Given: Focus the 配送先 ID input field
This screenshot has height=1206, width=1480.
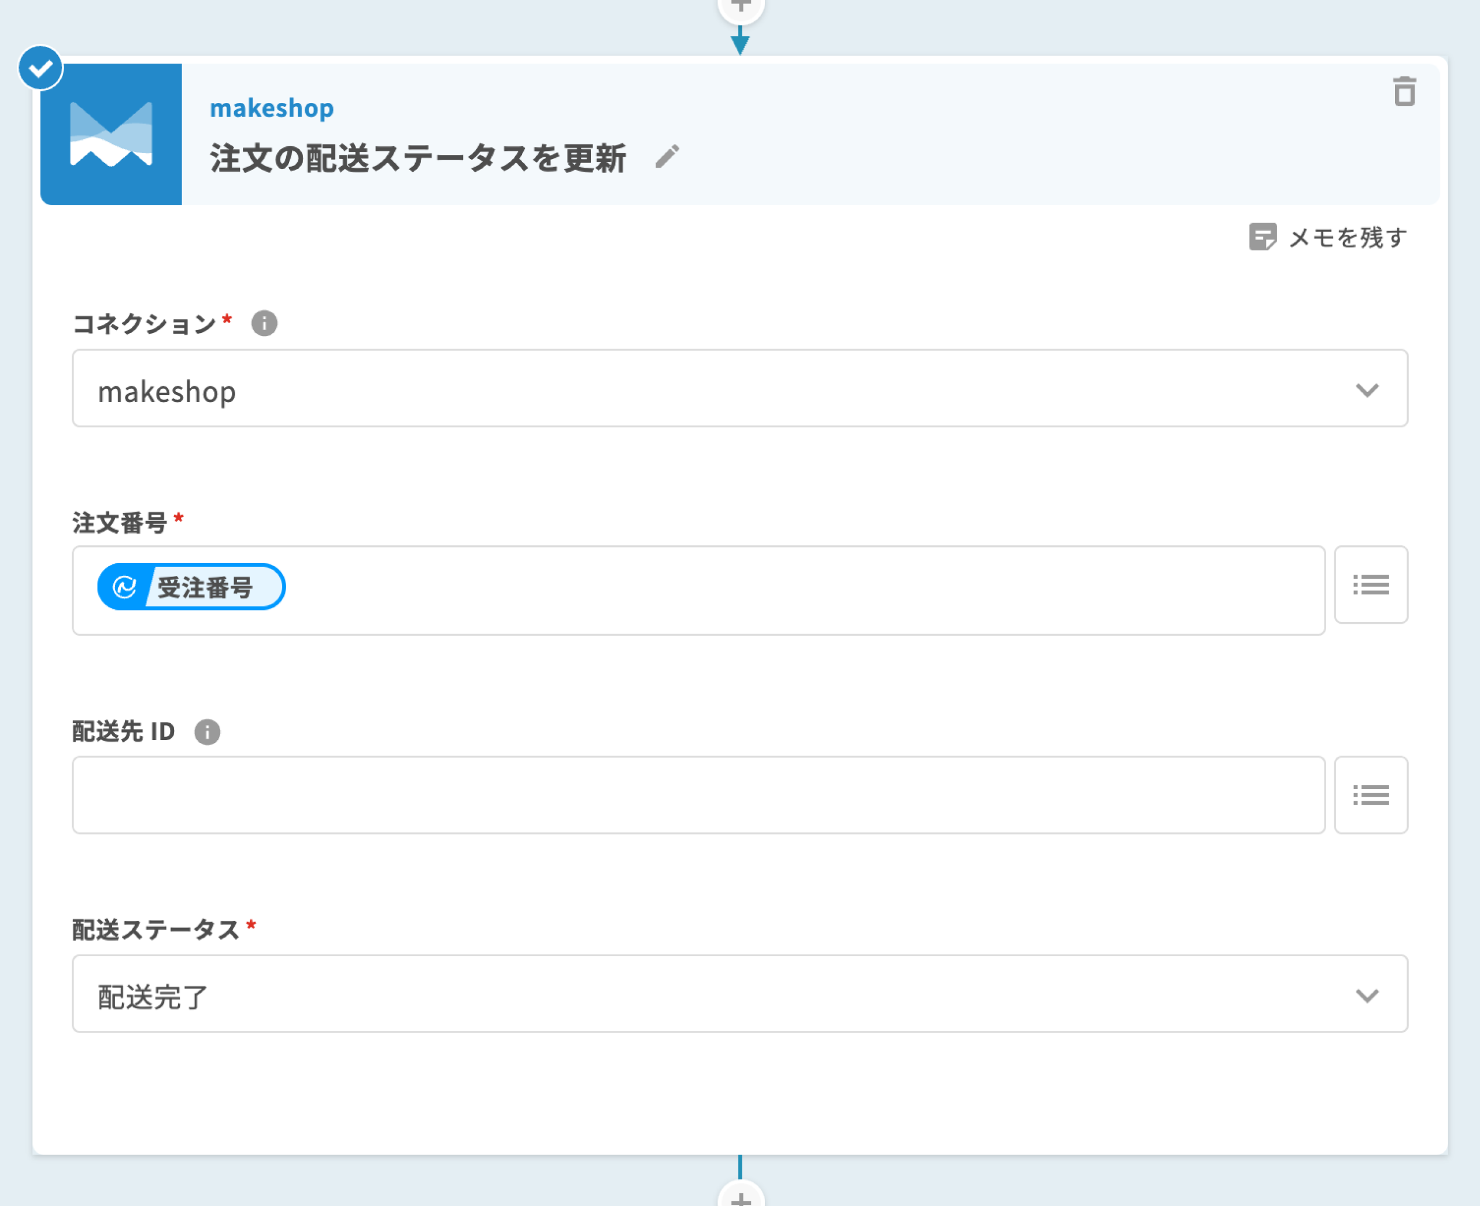Looking at the screenshot, I should point(698,795).
